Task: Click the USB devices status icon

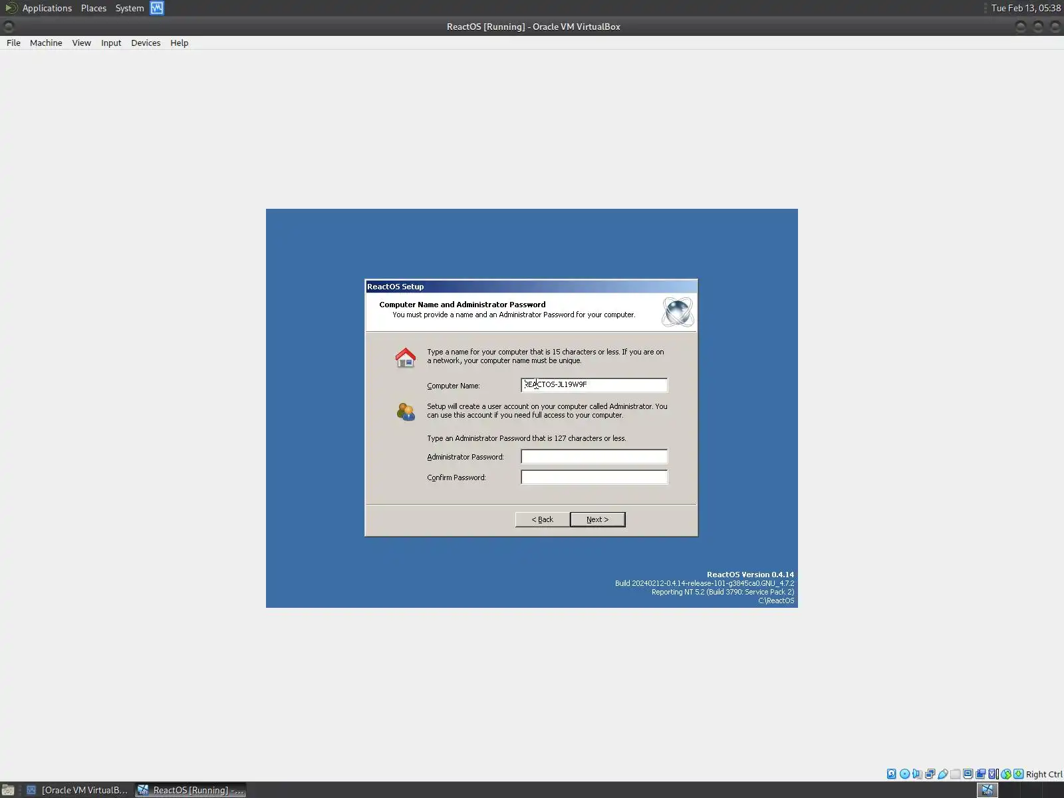Action: coord(943,774)
